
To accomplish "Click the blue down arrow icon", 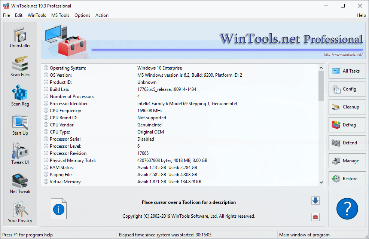I will [x=315, y=200].
